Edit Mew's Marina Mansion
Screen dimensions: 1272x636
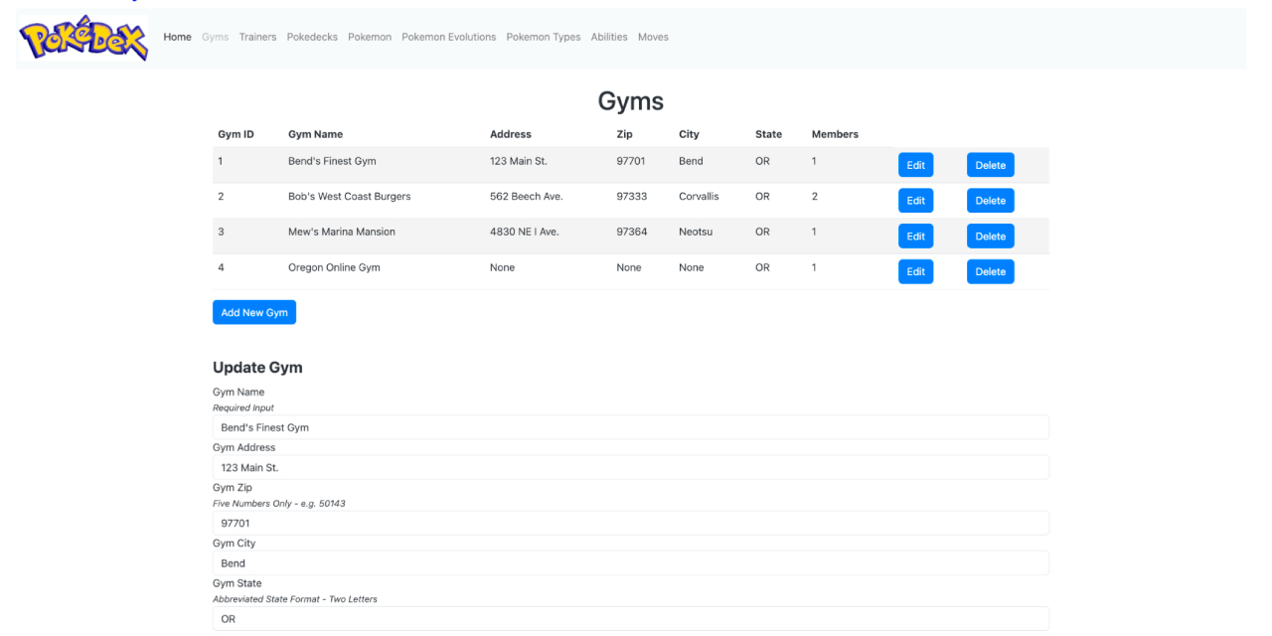click(915, 236)
